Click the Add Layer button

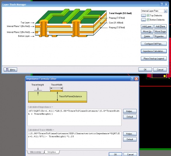[x=147, y=27]
